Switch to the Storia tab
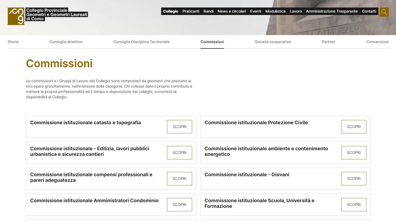This screenshot has height=222, width=396. click(x=13, y=42)
